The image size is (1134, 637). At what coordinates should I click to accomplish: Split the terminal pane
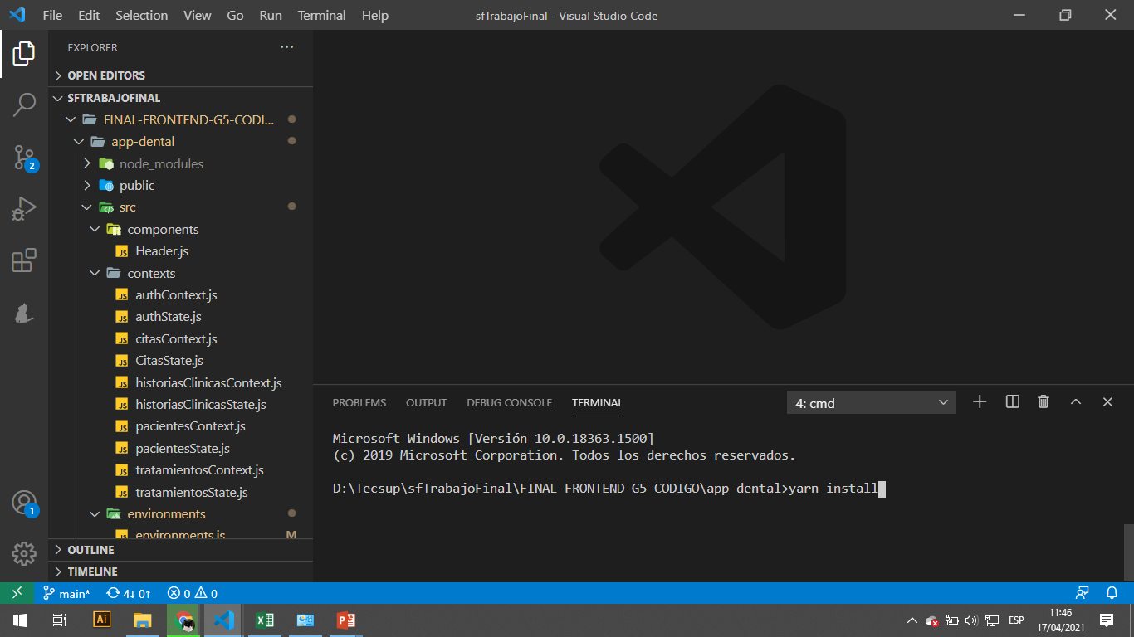pyautogui.click(x=1012, y=401)
